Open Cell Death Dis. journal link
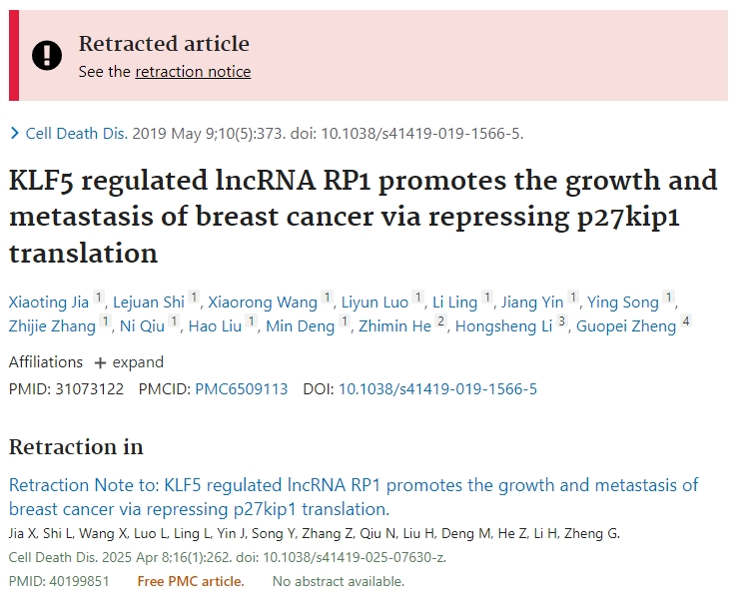This screenshot has height=608, width=745. 77,134
